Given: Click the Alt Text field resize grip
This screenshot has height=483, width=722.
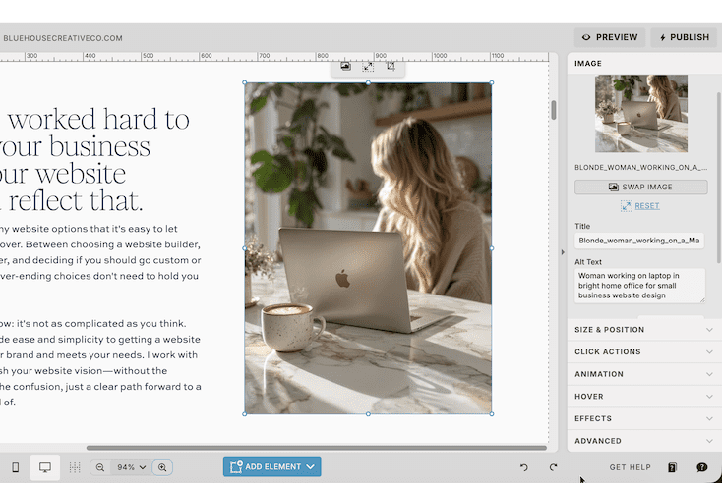Looking at the screenshot, I should (x=701, y=300).
